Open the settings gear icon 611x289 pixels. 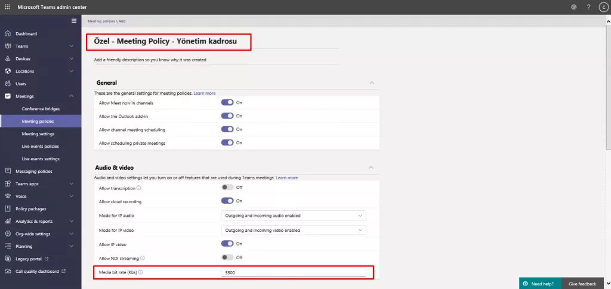click(573, 7)
